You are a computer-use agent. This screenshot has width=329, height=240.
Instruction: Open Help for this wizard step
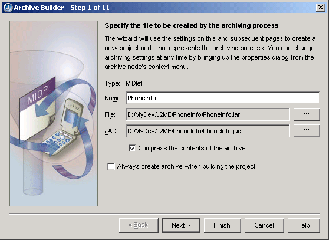coord(304,225)
